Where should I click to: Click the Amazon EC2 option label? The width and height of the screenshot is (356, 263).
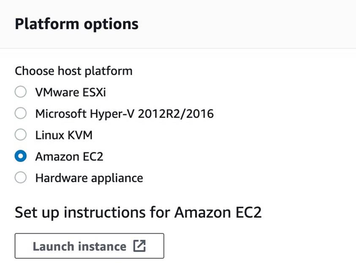pos(69,156)
